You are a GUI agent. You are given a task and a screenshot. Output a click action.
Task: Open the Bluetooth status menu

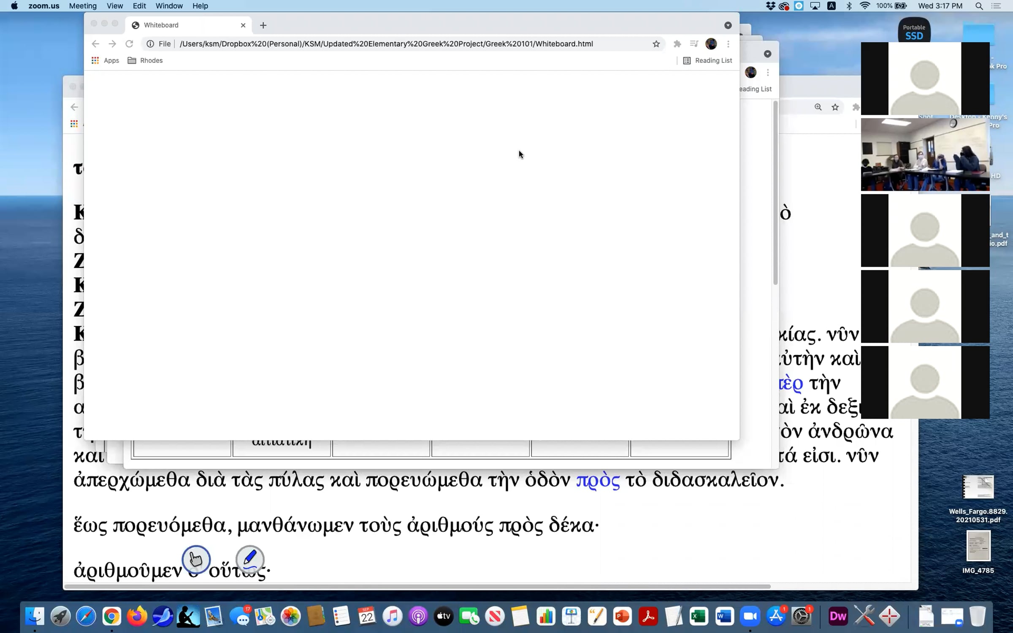point(849,6)
